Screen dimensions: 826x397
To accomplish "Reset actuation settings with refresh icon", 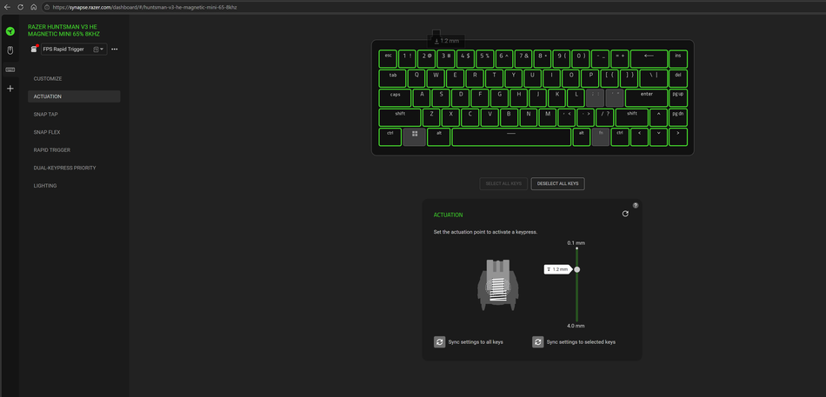I will (625, 214).
